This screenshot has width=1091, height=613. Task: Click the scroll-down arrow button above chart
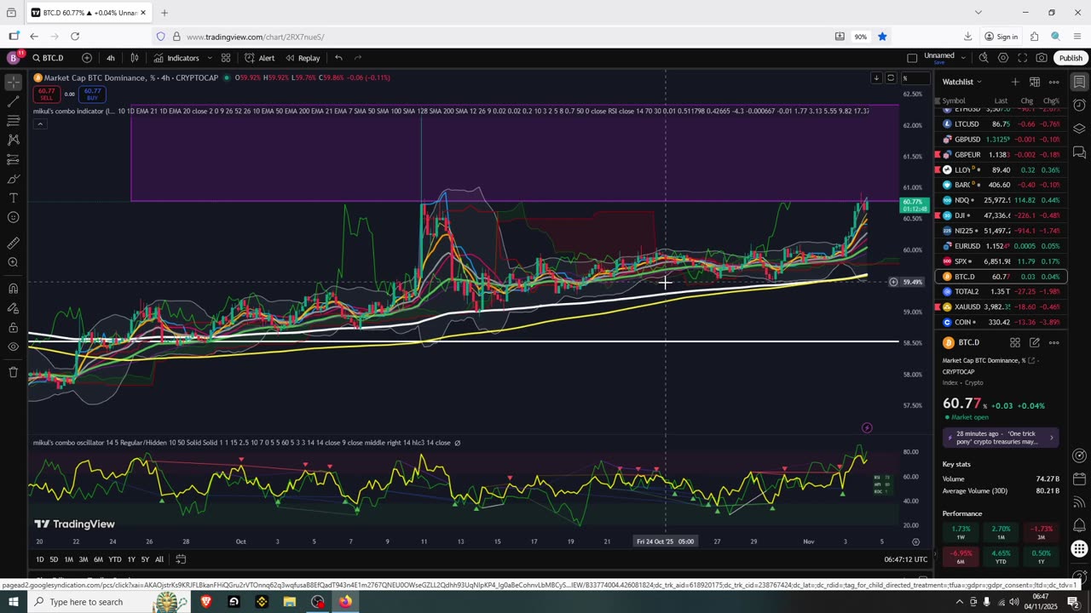(x=876, y=78)
